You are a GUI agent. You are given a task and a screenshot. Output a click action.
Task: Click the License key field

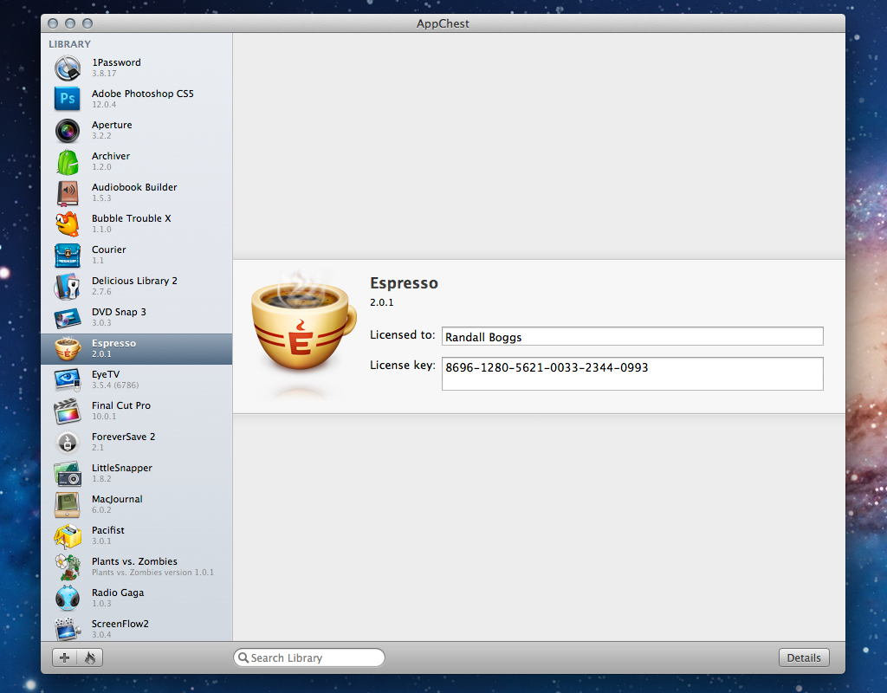coord(631,373)
